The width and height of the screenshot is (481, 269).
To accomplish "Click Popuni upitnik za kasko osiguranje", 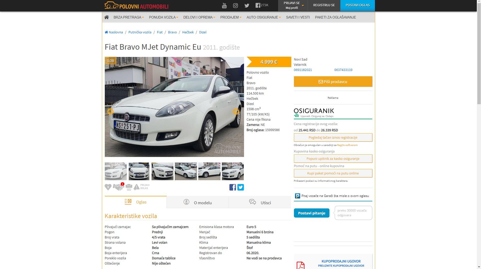I will 333,159.
